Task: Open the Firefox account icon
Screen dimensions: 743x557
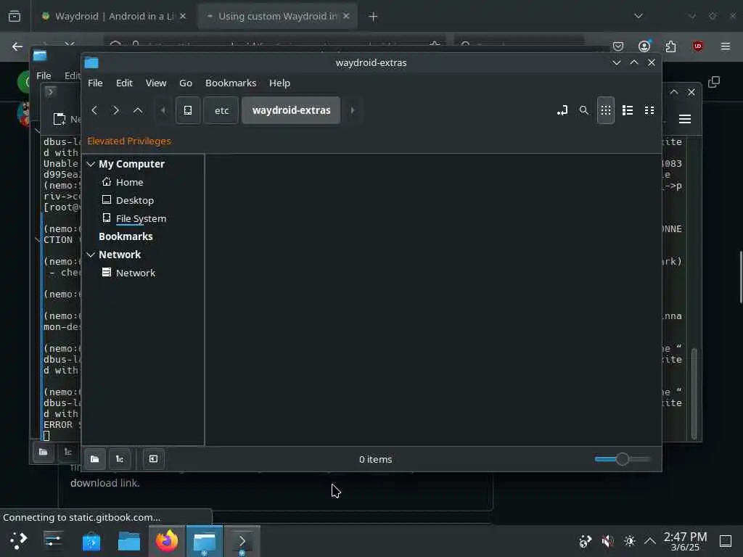Action: click(x=644, y=46)
